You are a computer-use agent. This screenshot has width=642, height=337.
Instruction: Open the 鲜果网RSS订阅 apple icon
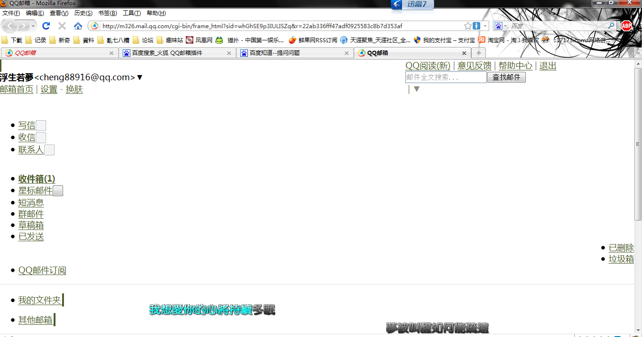(293, 40)
